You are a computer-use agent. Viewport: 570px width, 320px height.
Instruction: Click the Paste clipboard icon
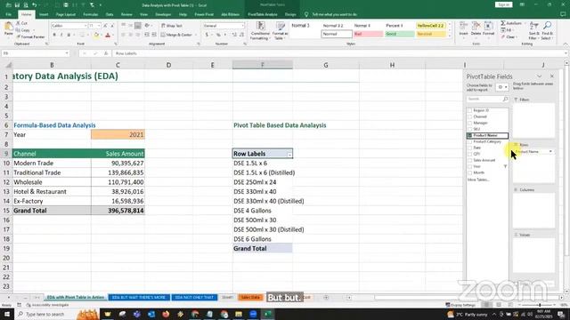8,27
